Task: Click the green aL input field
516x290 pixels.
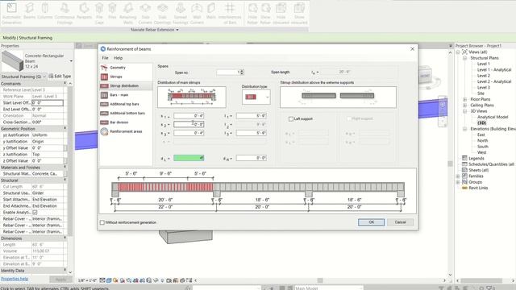Action: point(189,158)
